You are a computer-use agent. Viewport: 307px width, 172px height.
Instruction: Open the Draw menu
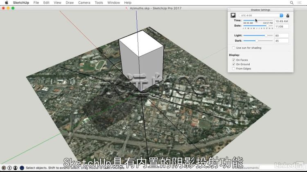(70, 2)
